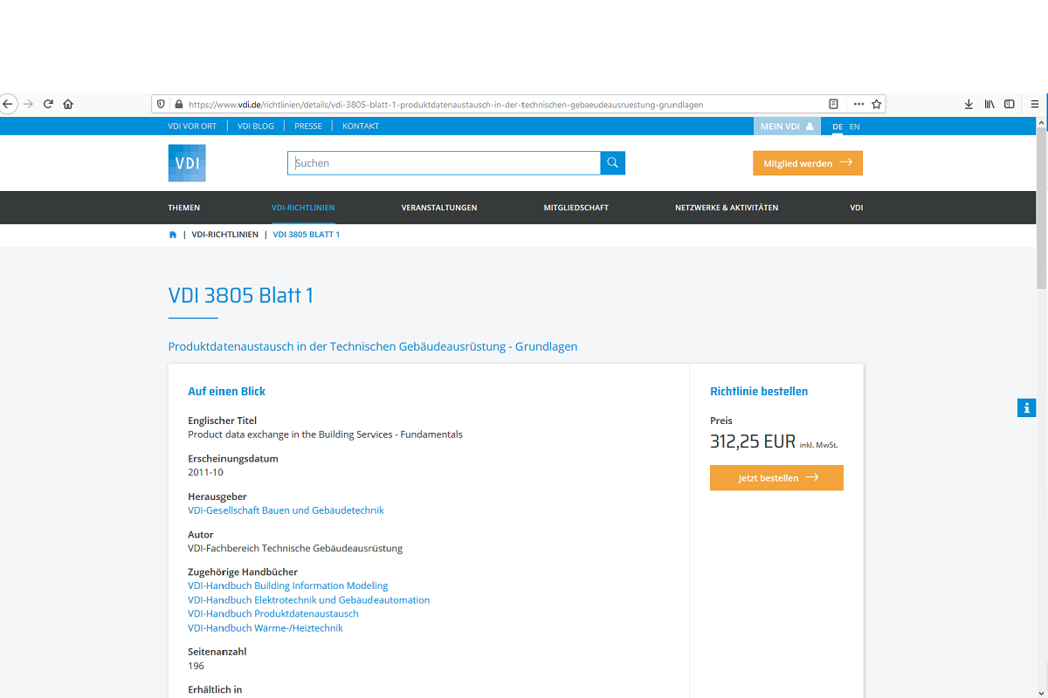Toggle reader view in address bar

point(833,104)
